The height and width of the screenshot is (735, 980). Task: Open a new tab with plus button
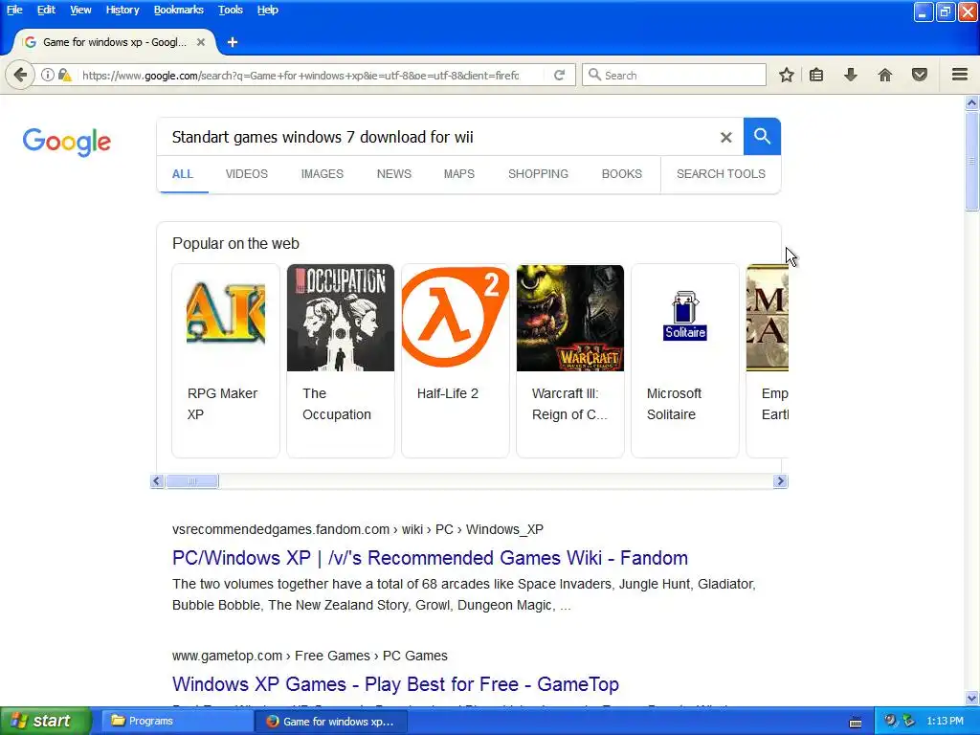click(233, 42)
